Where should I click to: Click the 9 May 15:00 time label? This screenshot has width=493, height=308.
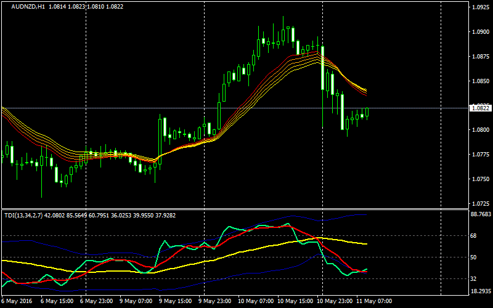(176, 302)
